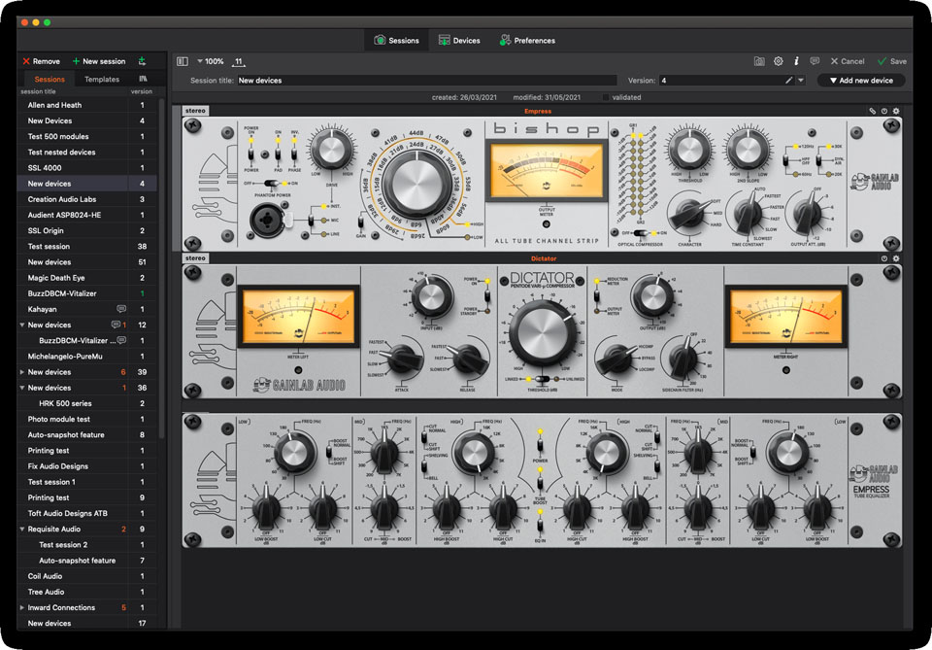Click the Dictator device power icon
932x650 pixels.
[x=884, y=258]
